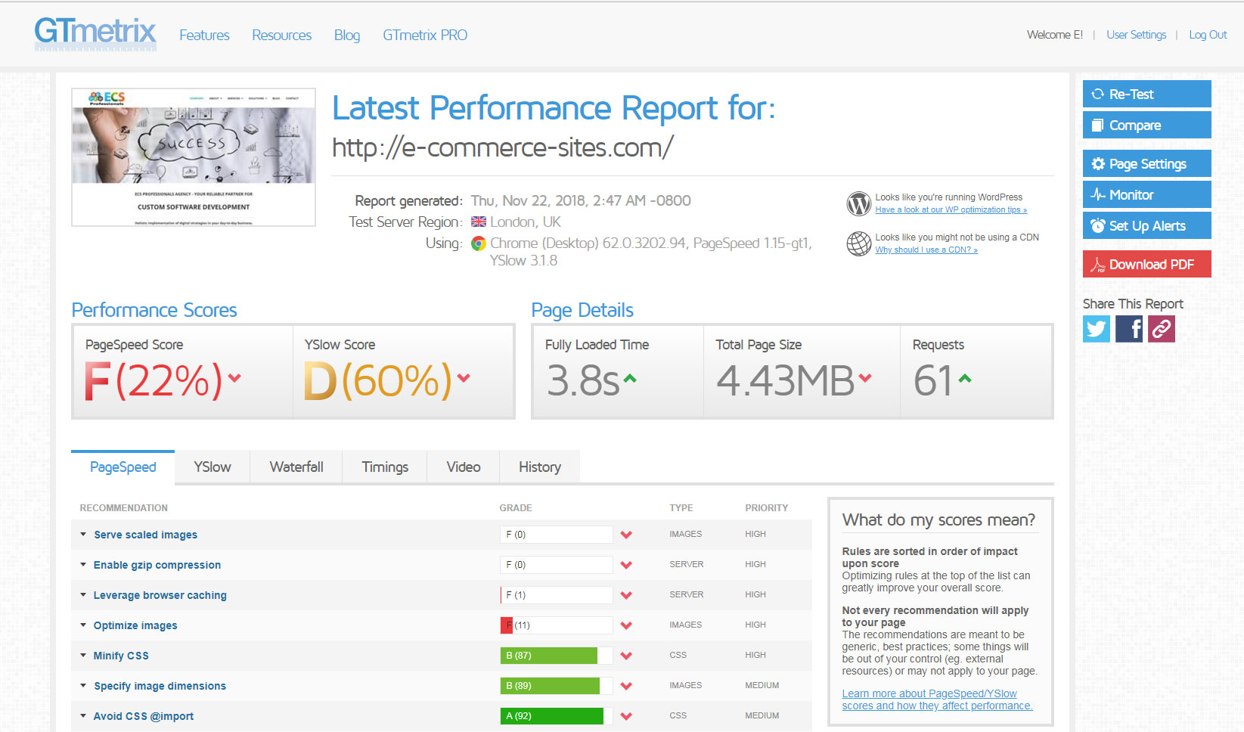Screen dimensions: 1244x732
Task: Click red arrow beside Total Page Size
Action: [x=865, y=377]
